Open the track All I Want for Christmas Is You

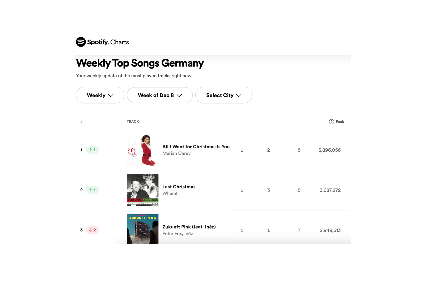tap(196, 147)
